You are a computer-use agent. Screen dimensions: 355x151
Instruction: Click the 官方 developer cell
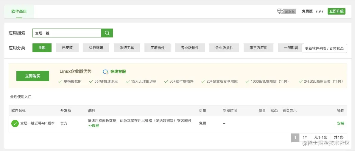(64, 123)
